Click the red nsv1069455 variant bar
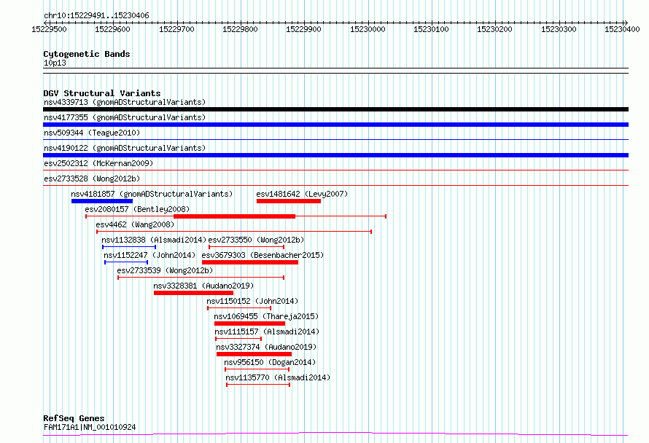Image resolution: width=649 pixels, height=443 pixels. pyautogui.click(x=249, y=324)
